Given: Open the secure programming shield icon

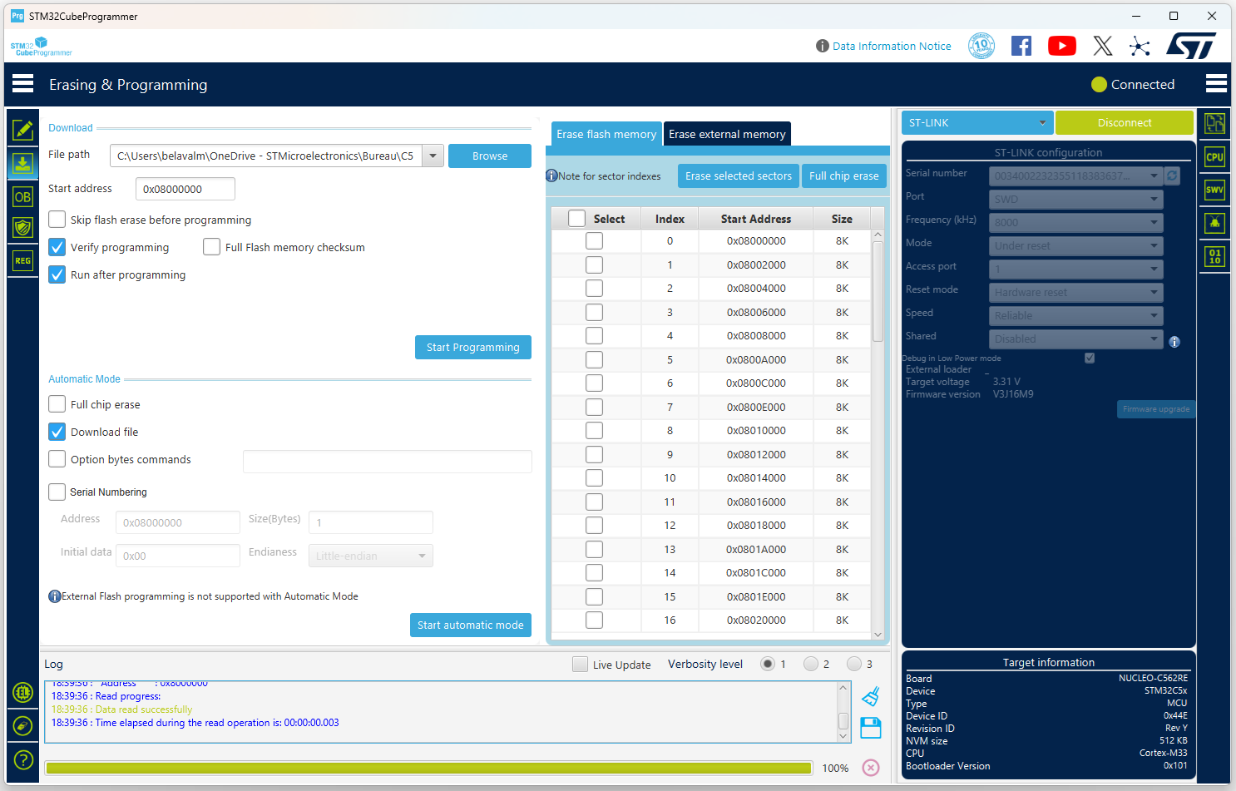Looking at the screenshot, I should pyautogui.click(x=22, y=228).
